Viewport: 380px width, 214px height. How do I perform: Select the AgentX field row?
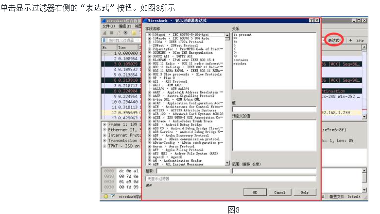tap(167, 157)
